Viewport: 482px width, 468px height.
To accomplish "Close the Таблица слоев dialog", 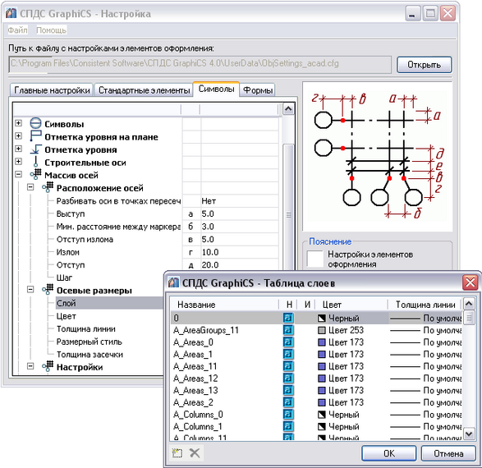I will [471, 282].
